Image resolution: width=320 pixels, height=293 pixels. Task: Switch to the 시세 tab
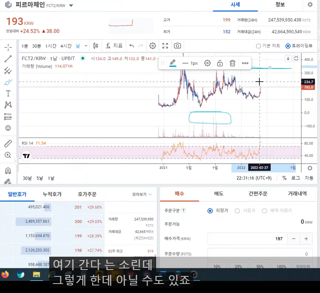235,5
